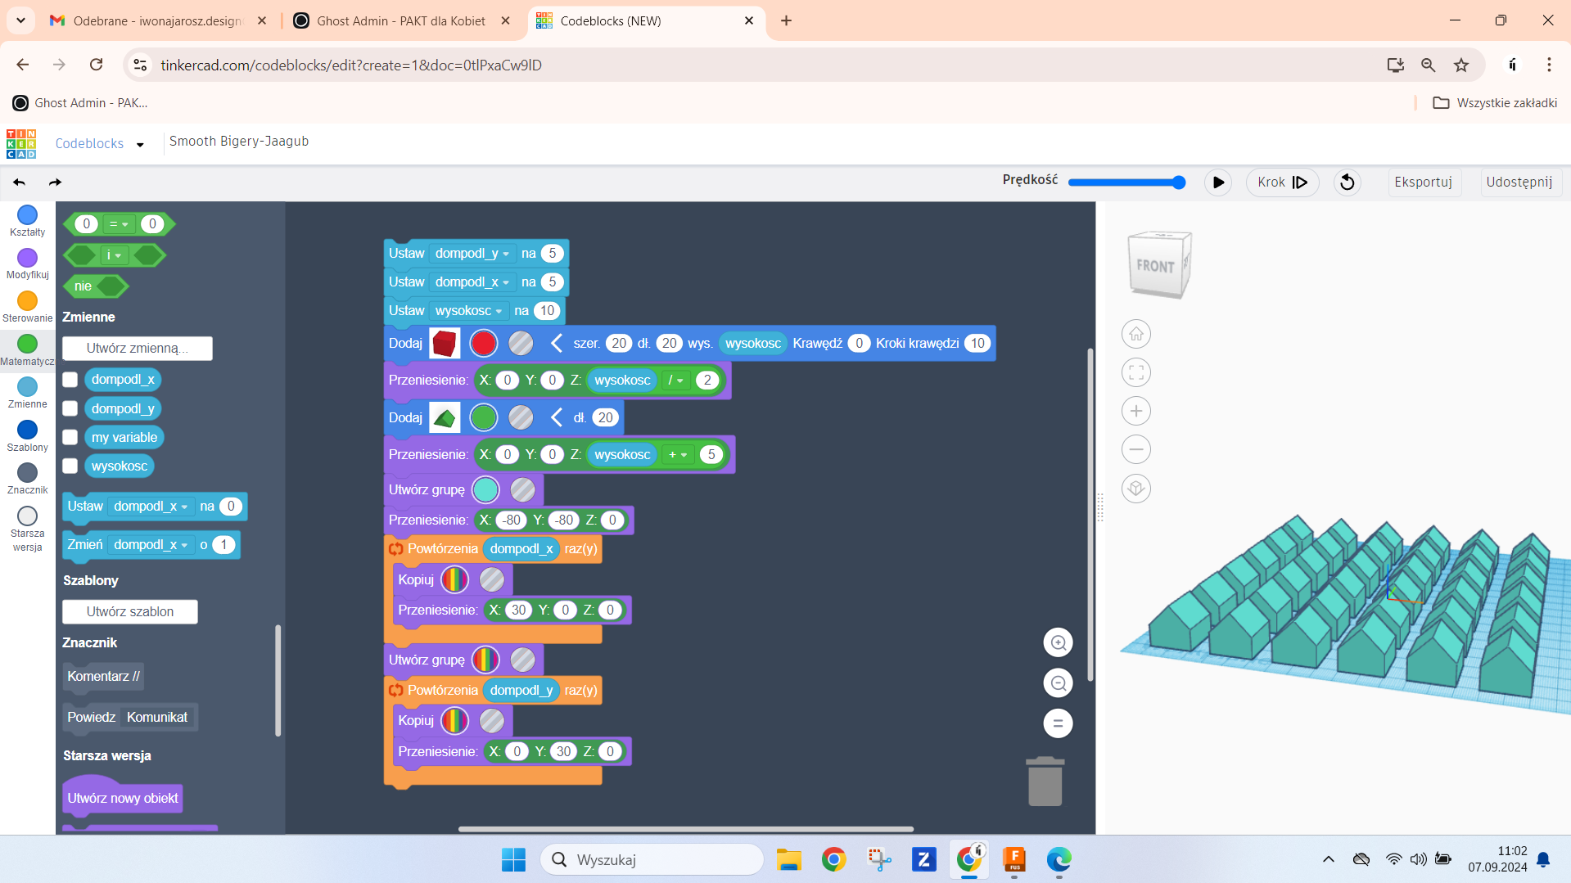Screen dimensions: 1571x883
Task: Open equals comparison operator dropdown
Action: click(x=119, y=224)
